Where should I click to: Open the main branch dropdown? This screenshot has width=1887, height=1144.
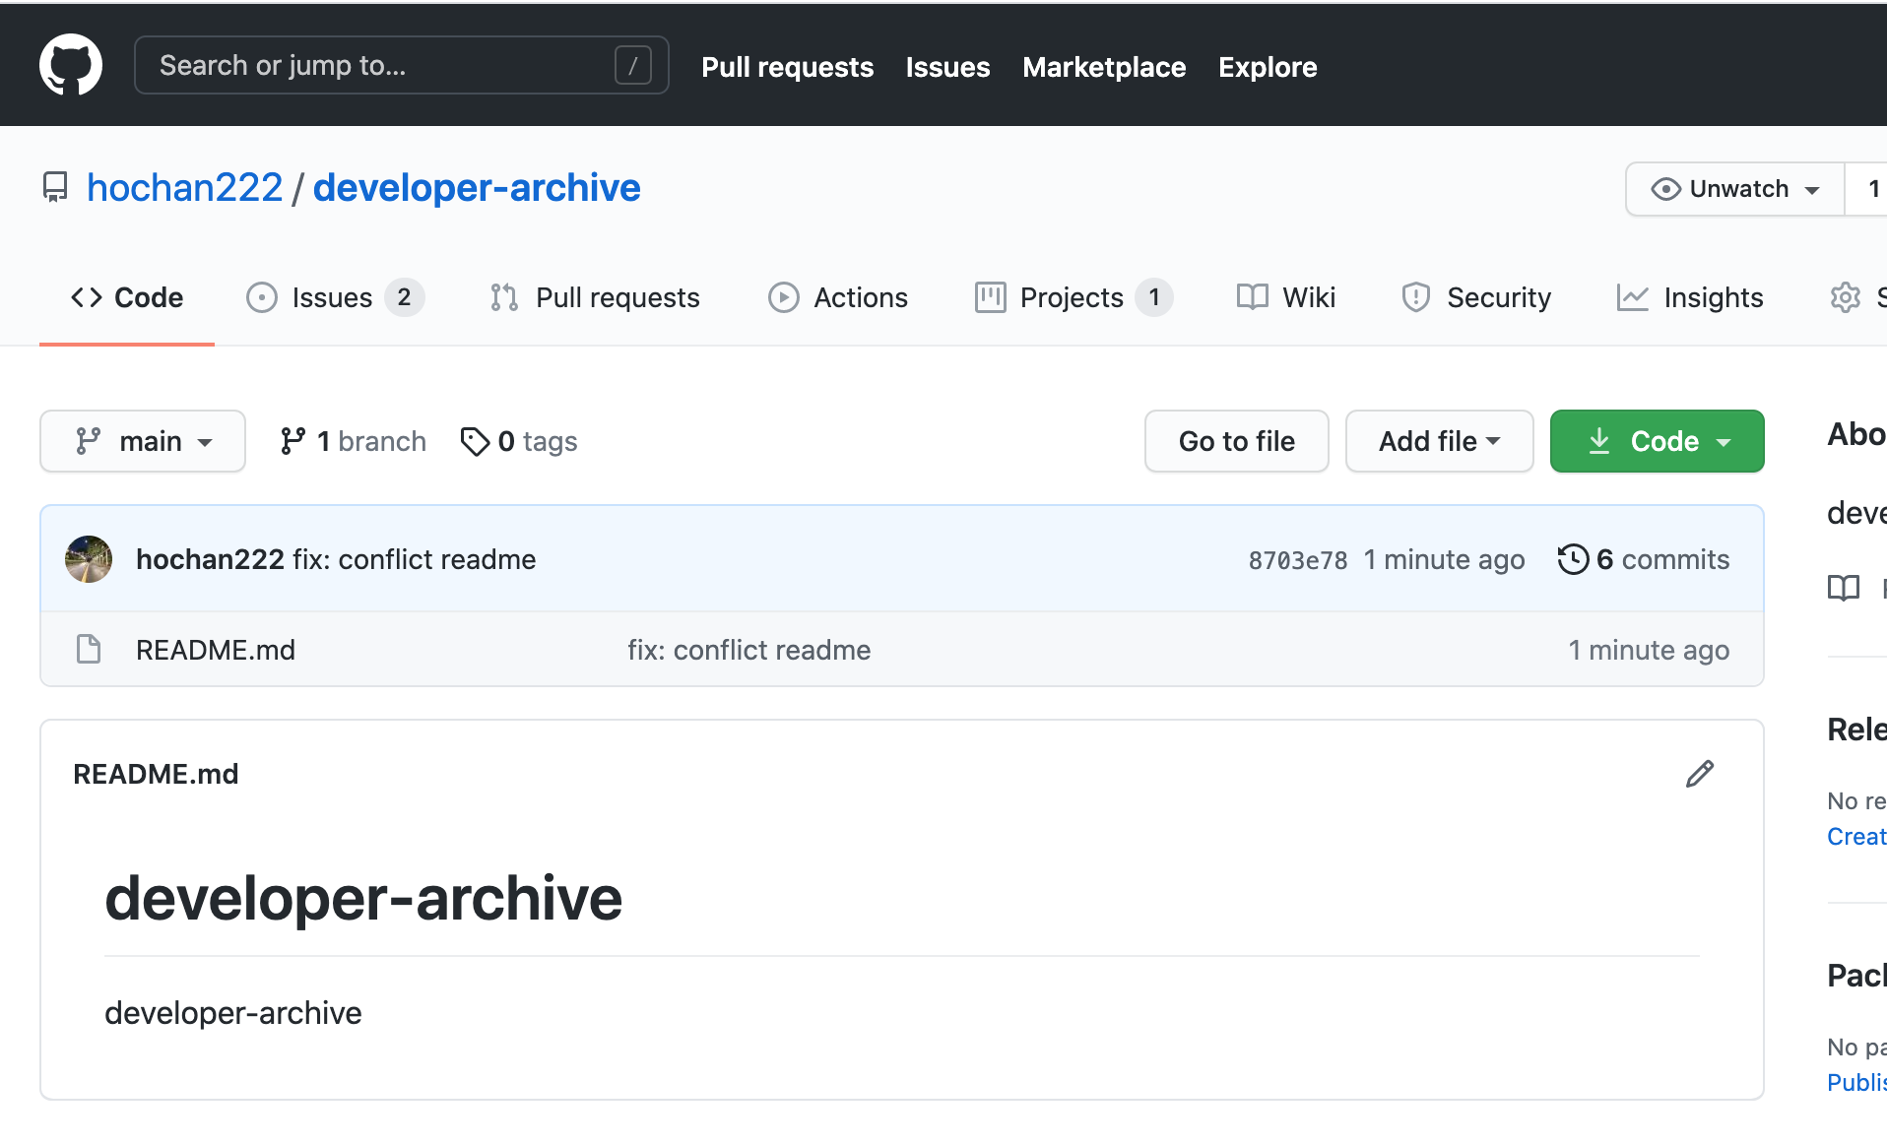[x=143, y=441]
